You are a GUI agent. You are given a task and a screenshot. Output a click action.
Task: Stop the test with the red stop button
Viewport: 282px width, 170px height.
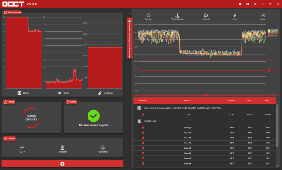[x=62, y=164]
